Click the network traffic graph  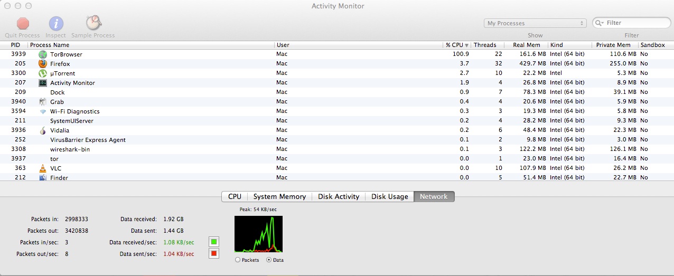258,234
